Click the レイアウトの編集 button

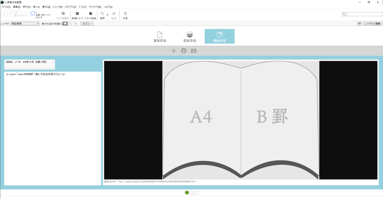click(372, 24)
